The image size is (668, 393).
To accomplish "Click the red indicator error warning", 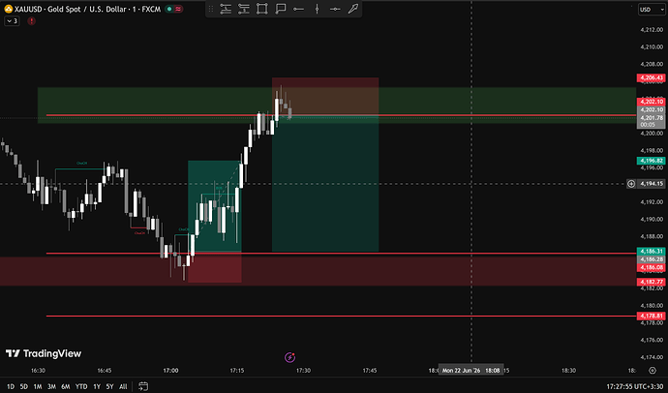I will [32, 21].
